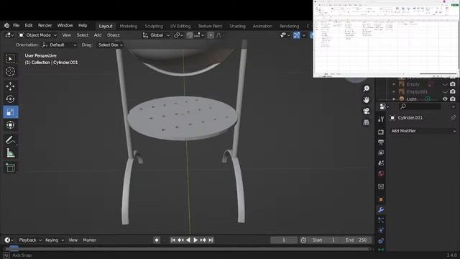460x259 pixels.
Task: Toggle auto keying record button
Action: 157,240
